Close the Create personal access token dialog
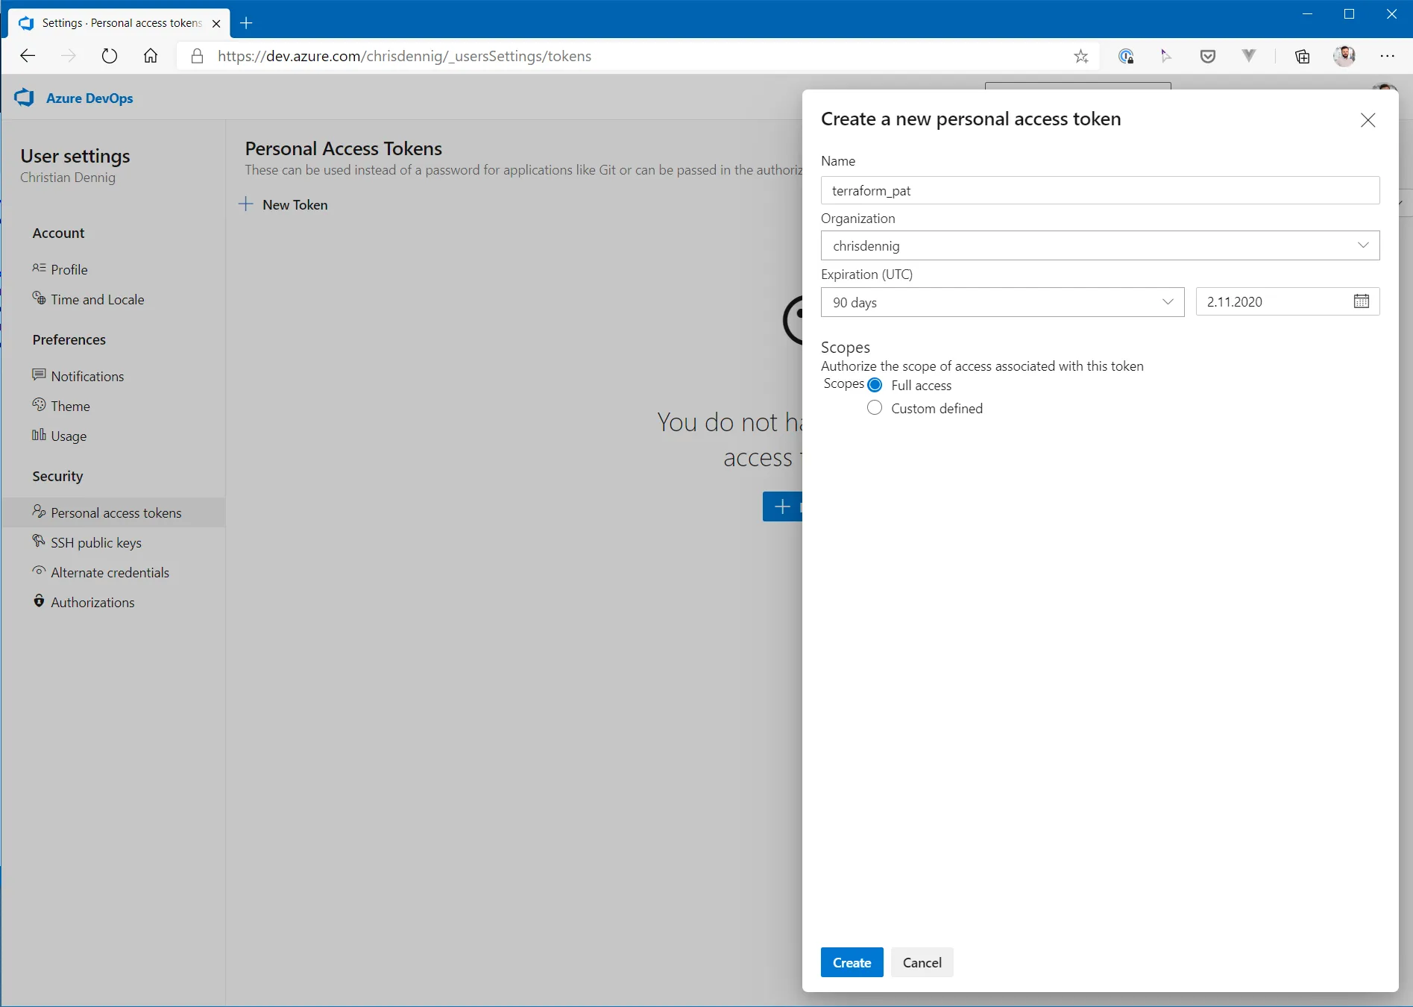The height and width of the screenshot is (1007, 1413). point(1367,120)
